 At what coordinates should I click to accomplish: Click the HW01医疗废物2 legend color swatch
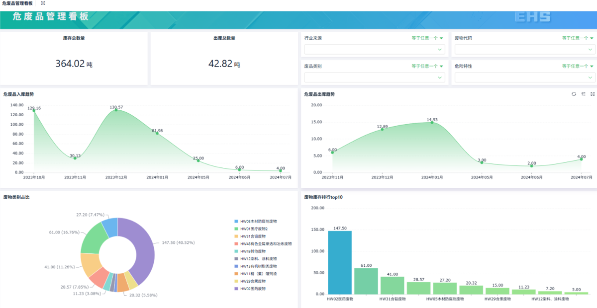click(236, 229)
